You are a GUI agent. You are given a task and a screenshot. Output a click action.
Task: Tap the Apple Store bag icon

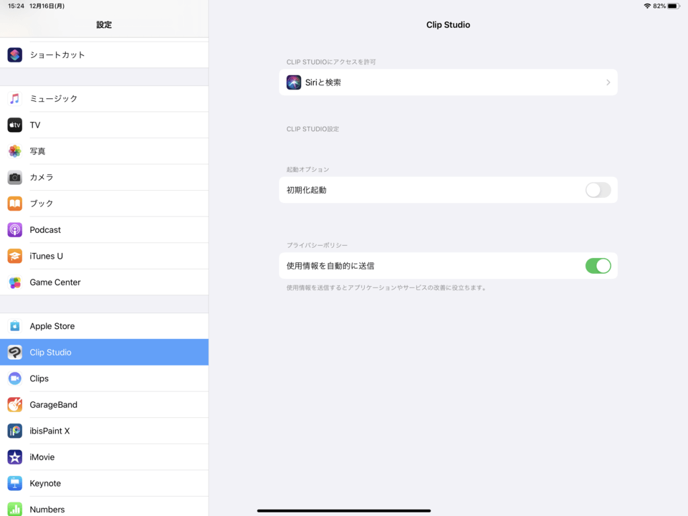[15, 326]
